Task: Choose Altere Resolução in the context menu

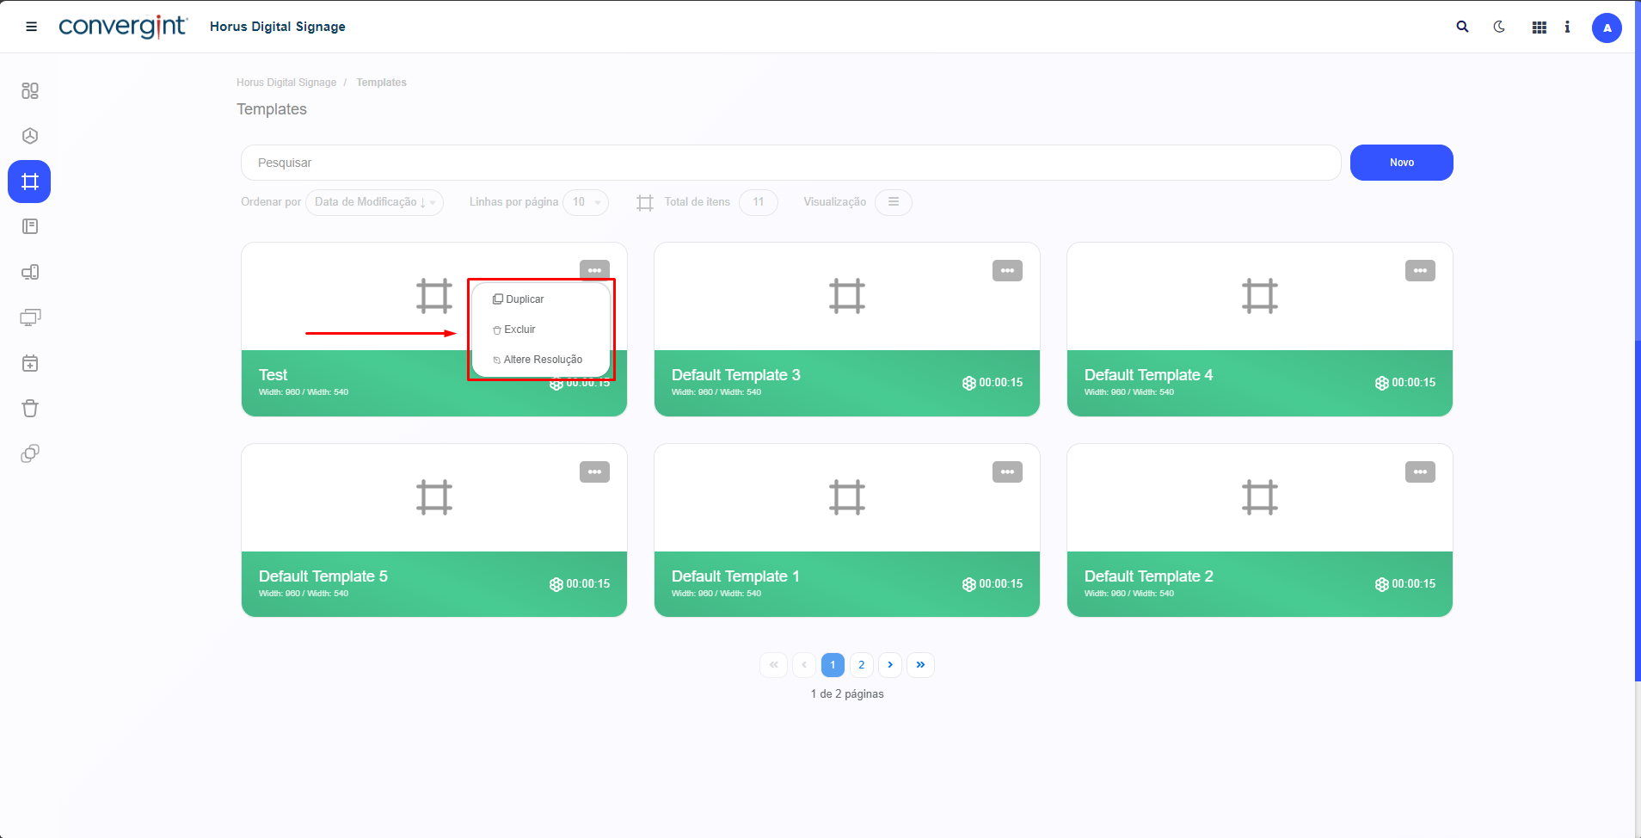Action: (x=542, y=360)
